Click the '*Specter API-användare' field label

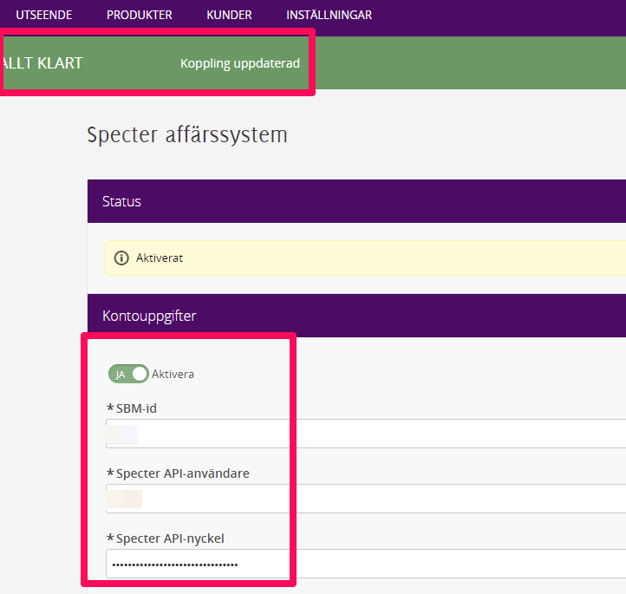(x=178, y=473)
